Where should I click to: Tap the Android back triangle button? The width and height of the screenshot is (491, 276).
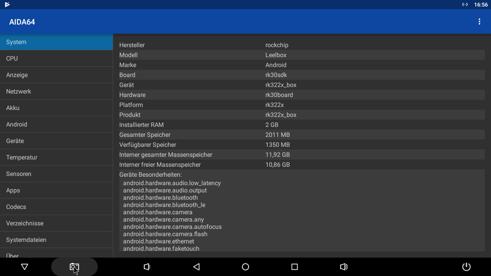click(x=196, y=267)
